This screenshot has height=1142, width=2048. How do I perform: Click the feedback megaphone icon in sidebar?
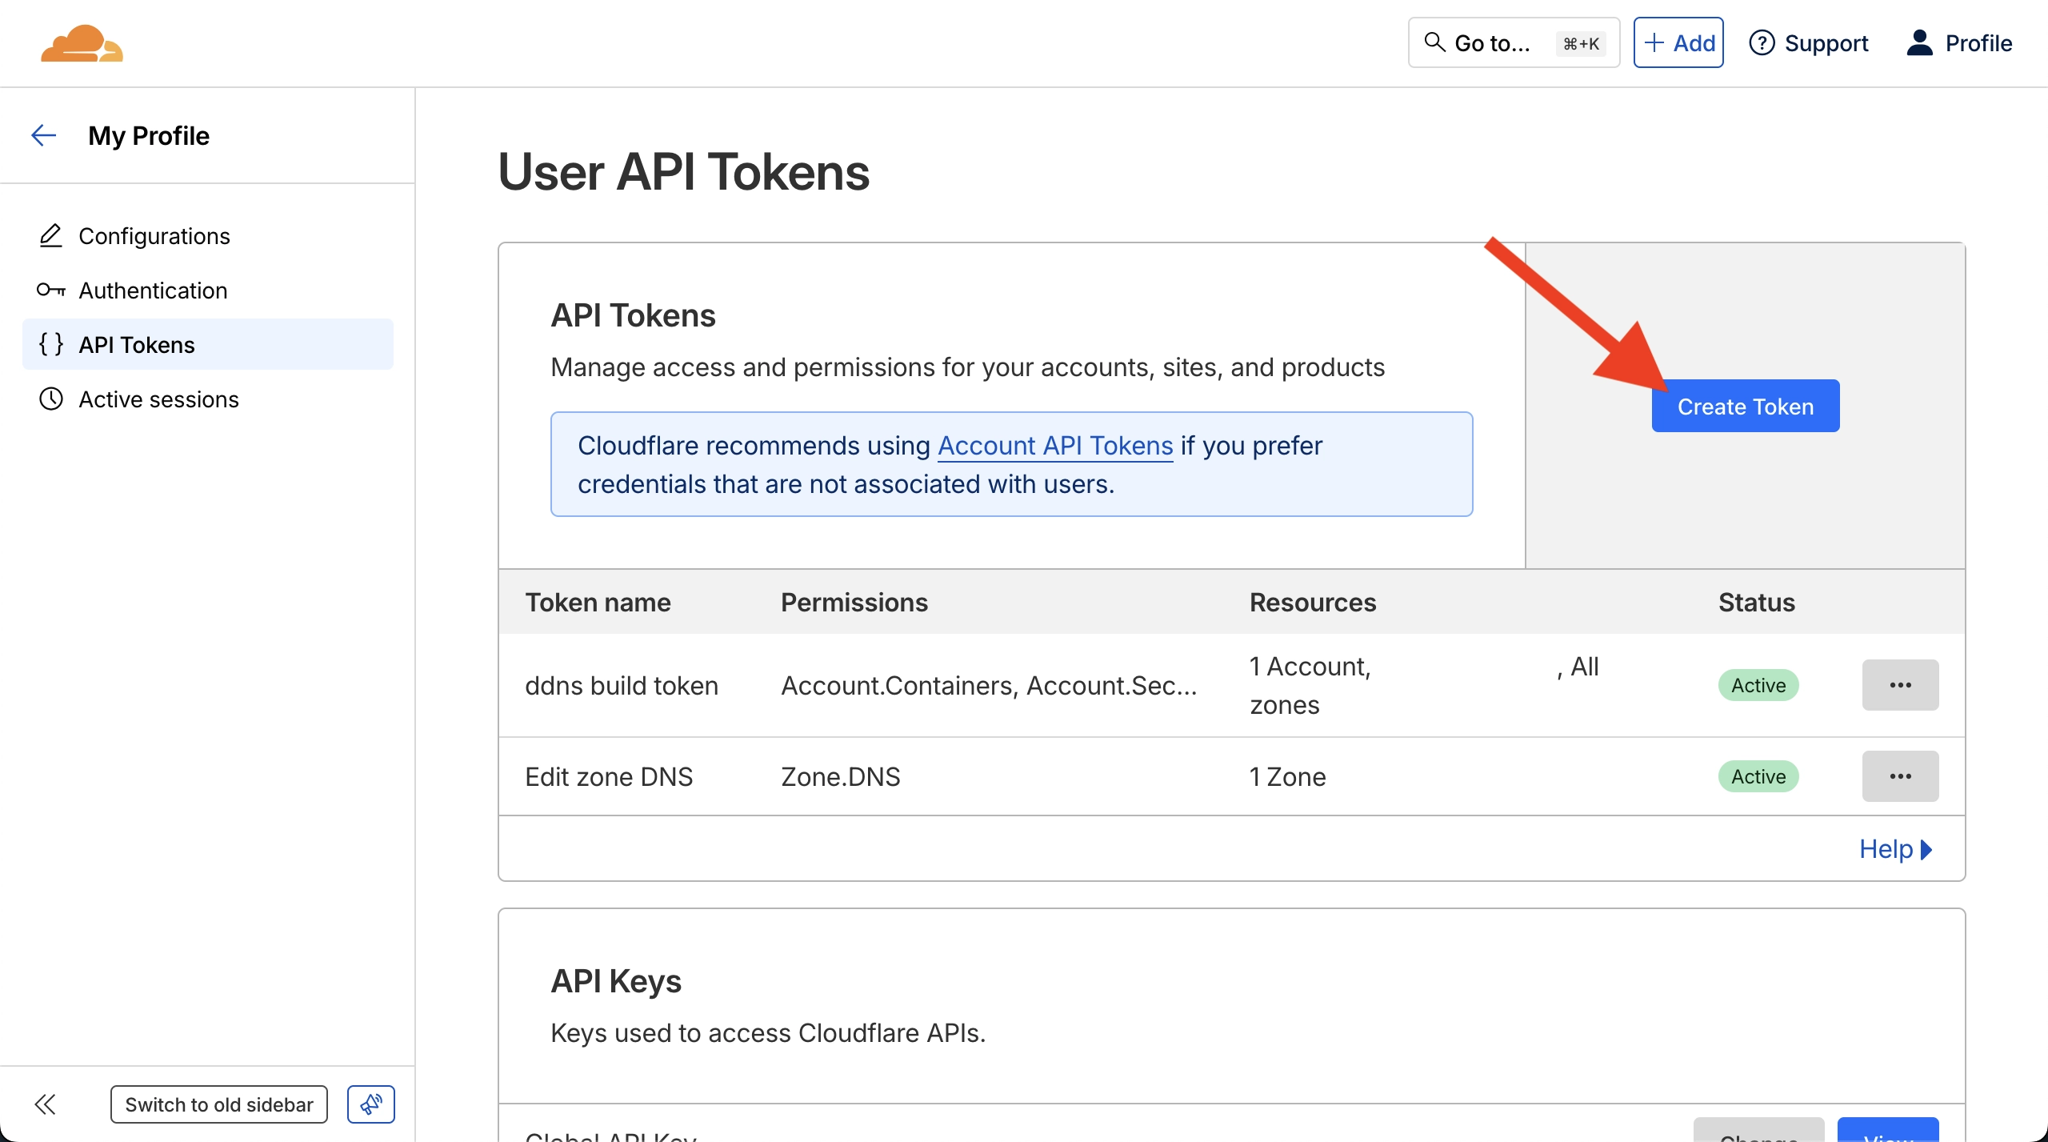point(370,1104)
